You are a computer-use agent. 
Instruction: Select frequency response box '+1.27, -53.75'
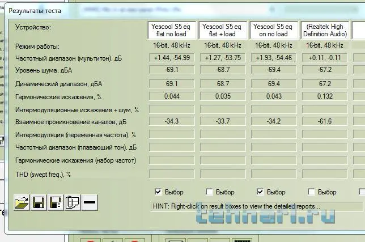[223, 57]
